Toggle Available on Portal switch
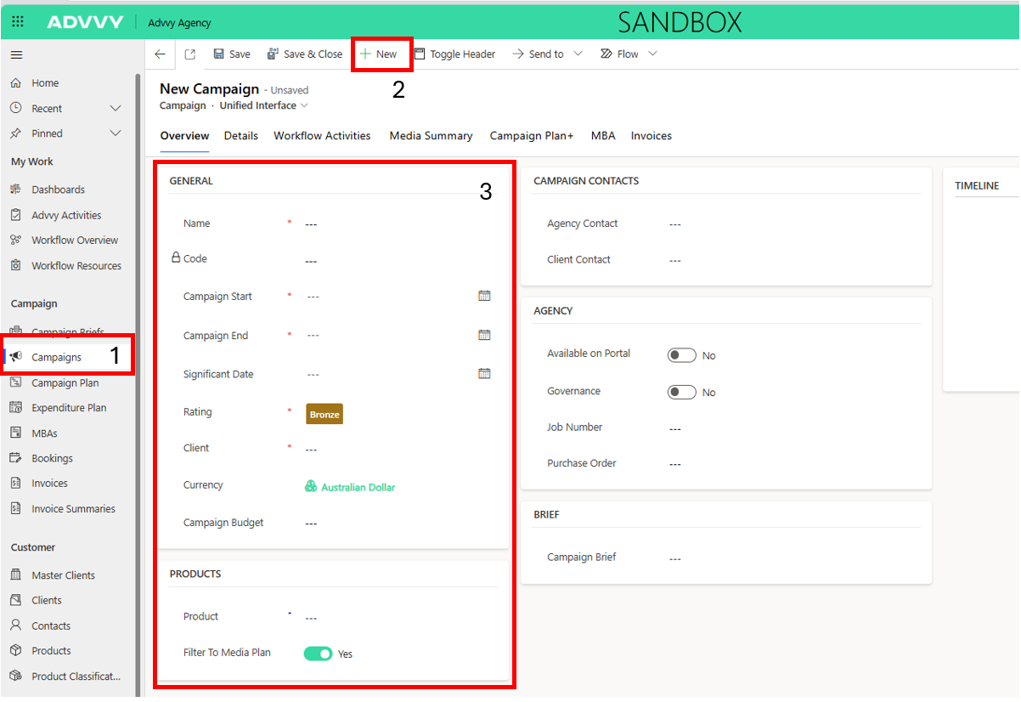 [x=681, y=355]
